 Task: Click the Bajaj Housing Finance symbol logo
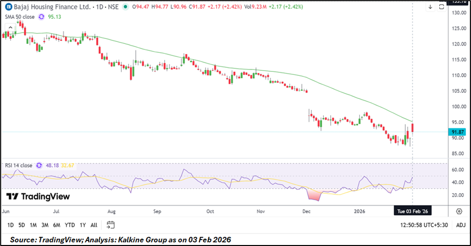pos(9,7)
